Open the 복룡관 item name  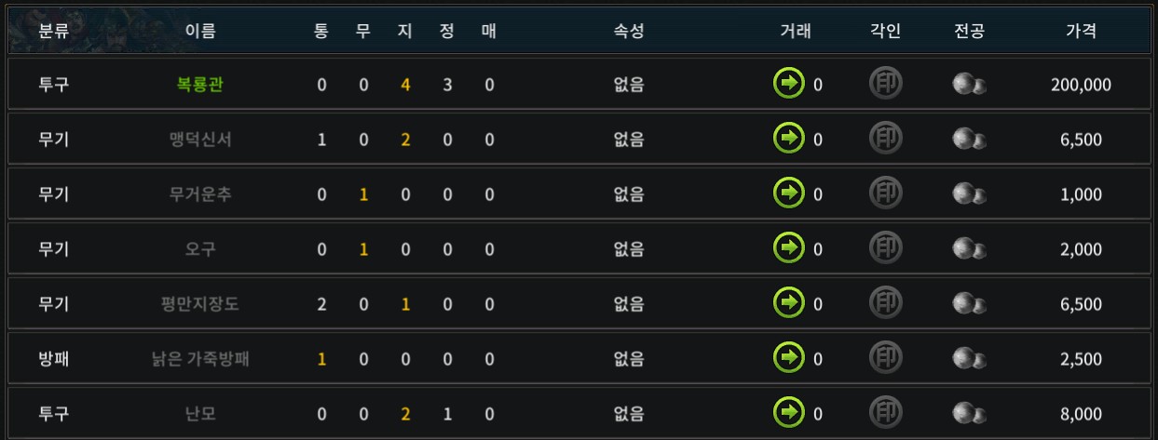coord(200,85)
